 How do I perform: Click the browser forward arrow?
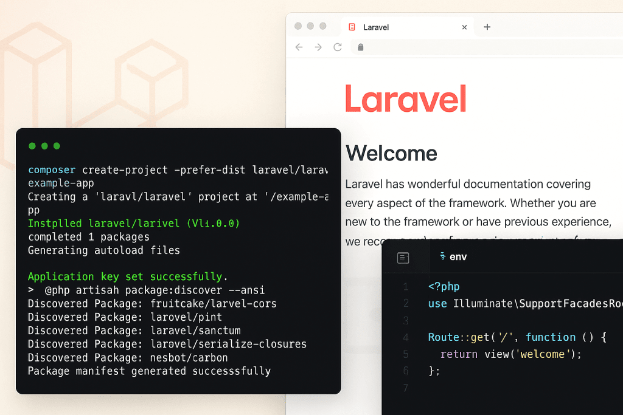click(318, 47)
